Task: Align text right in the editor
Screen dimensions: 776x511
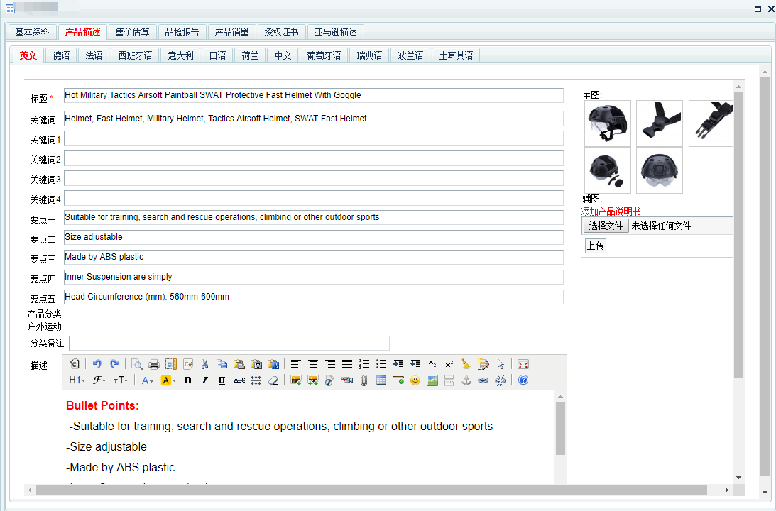Action: click(330, 364)
